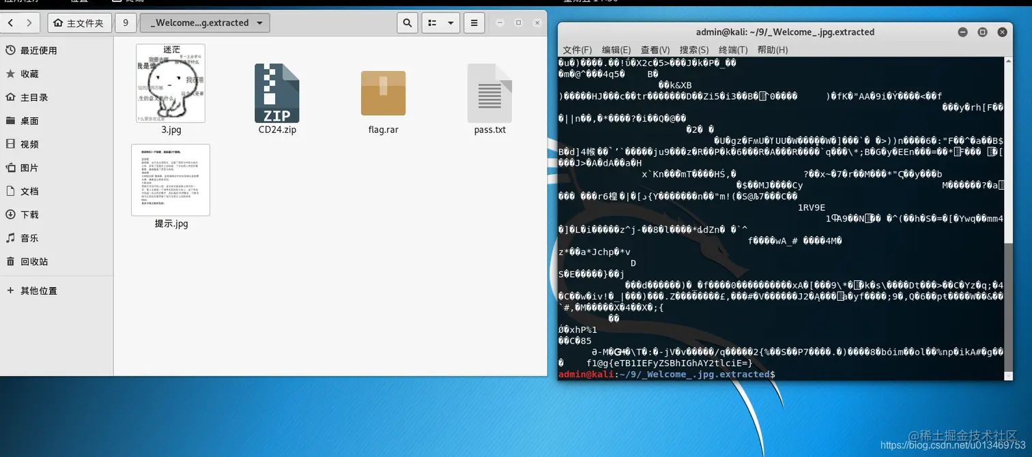Open the 主文件夹 path button
The image size is (1032, 457).
pos(79,23)
